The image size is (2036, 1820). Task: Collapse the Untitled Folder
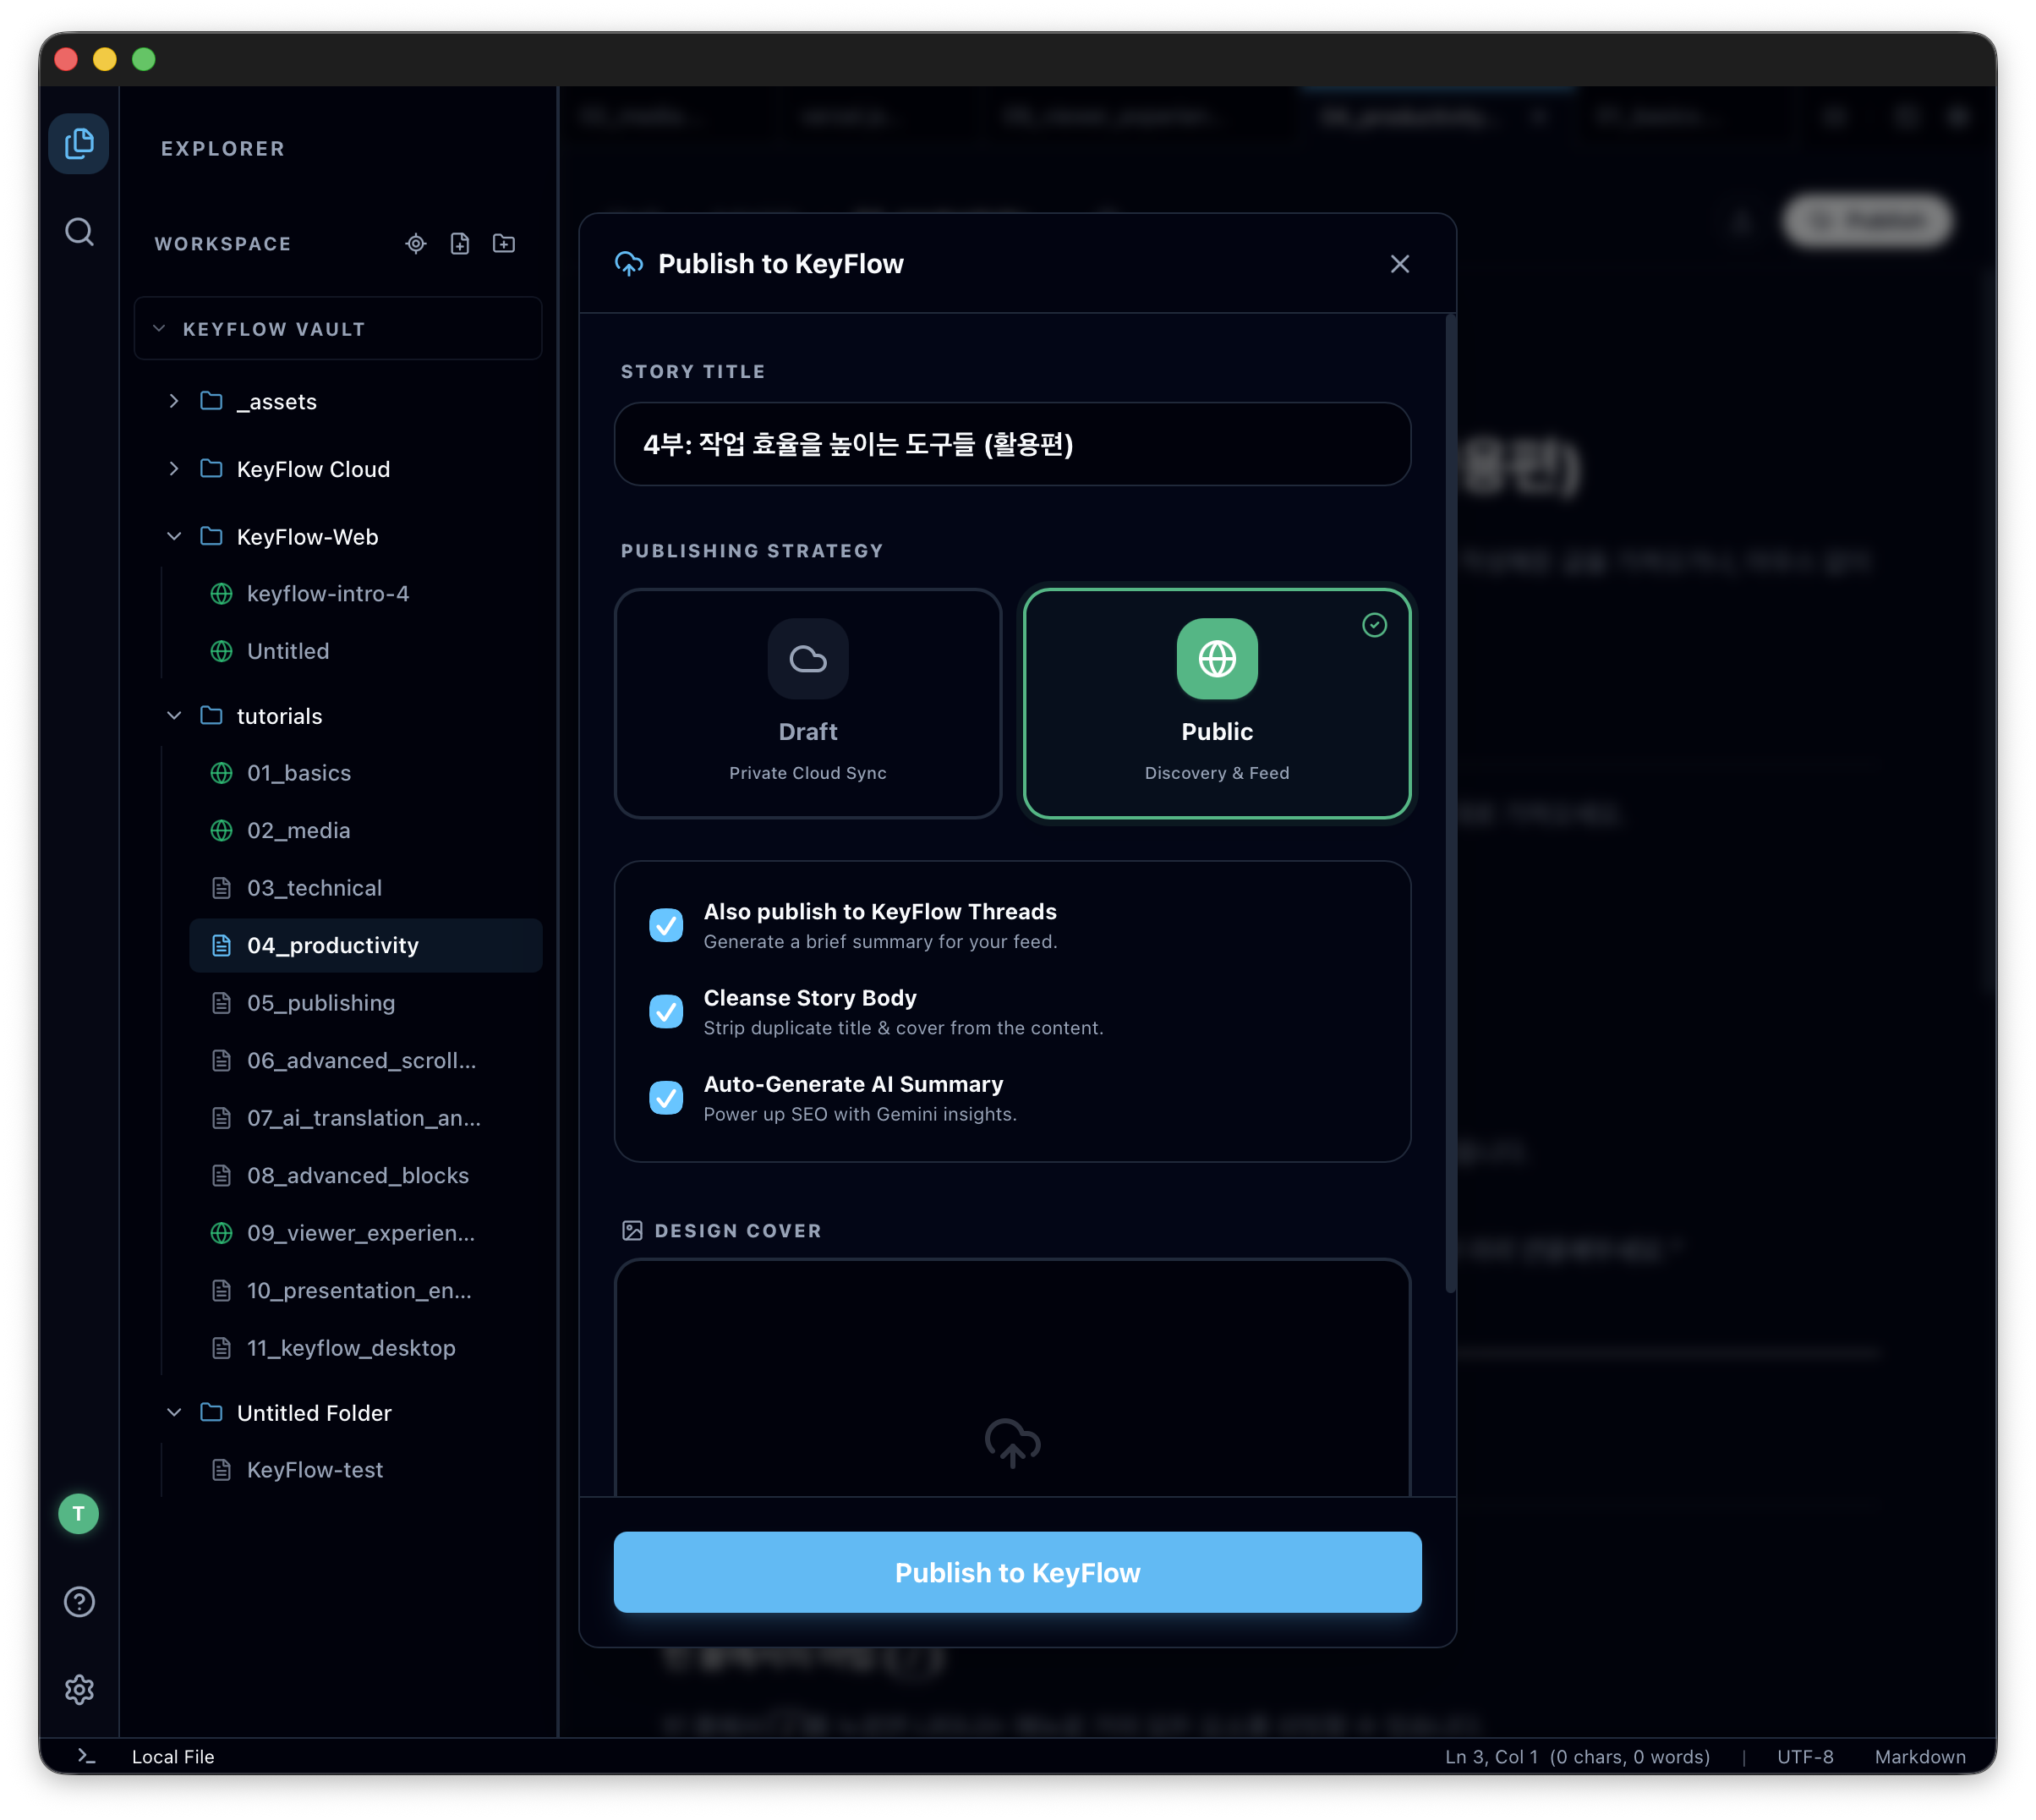[174, 1413]
